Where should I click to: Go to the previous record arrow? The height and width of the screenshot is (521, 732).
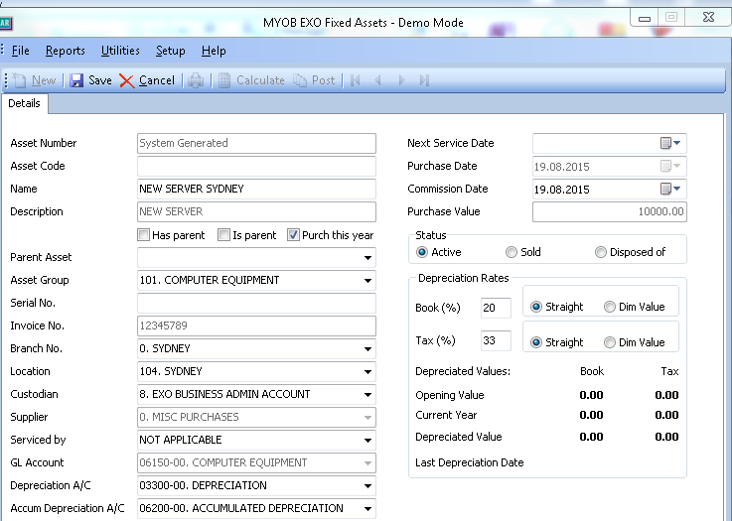coord(377,80)
